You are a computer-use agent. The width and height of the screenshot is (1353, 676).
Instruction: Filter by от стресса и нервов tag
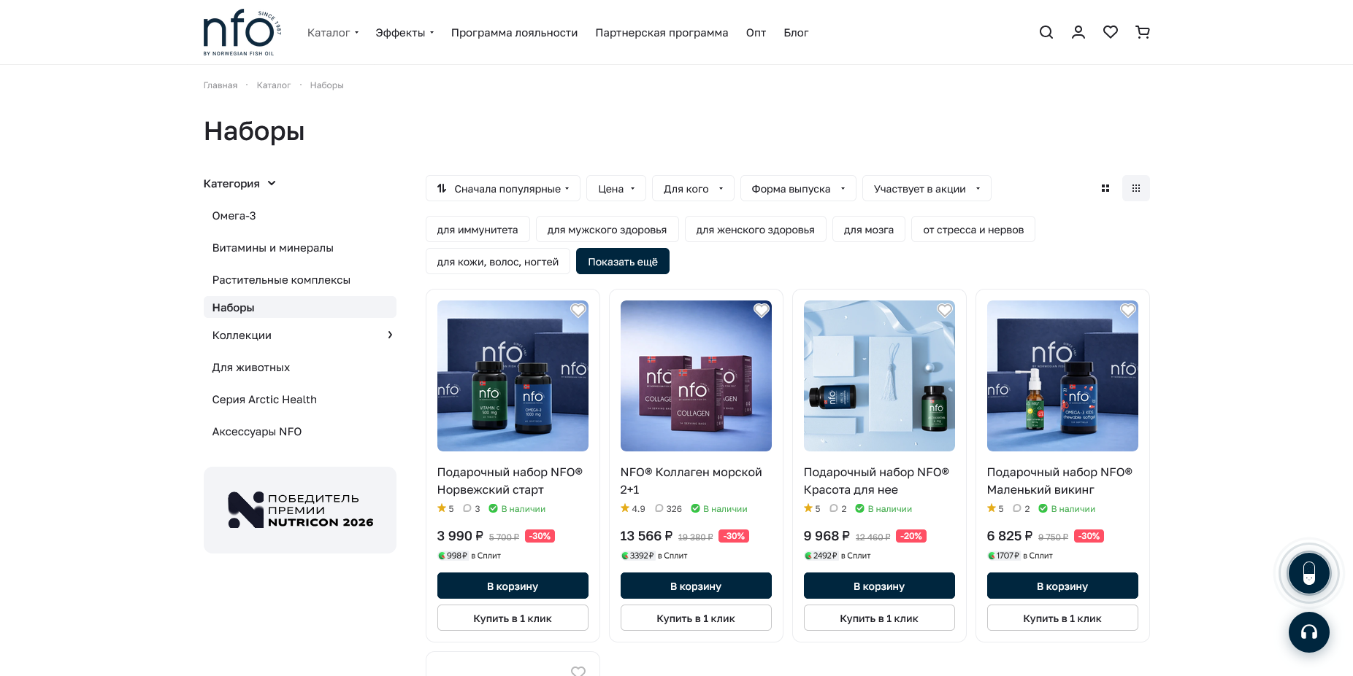(973, 229)
